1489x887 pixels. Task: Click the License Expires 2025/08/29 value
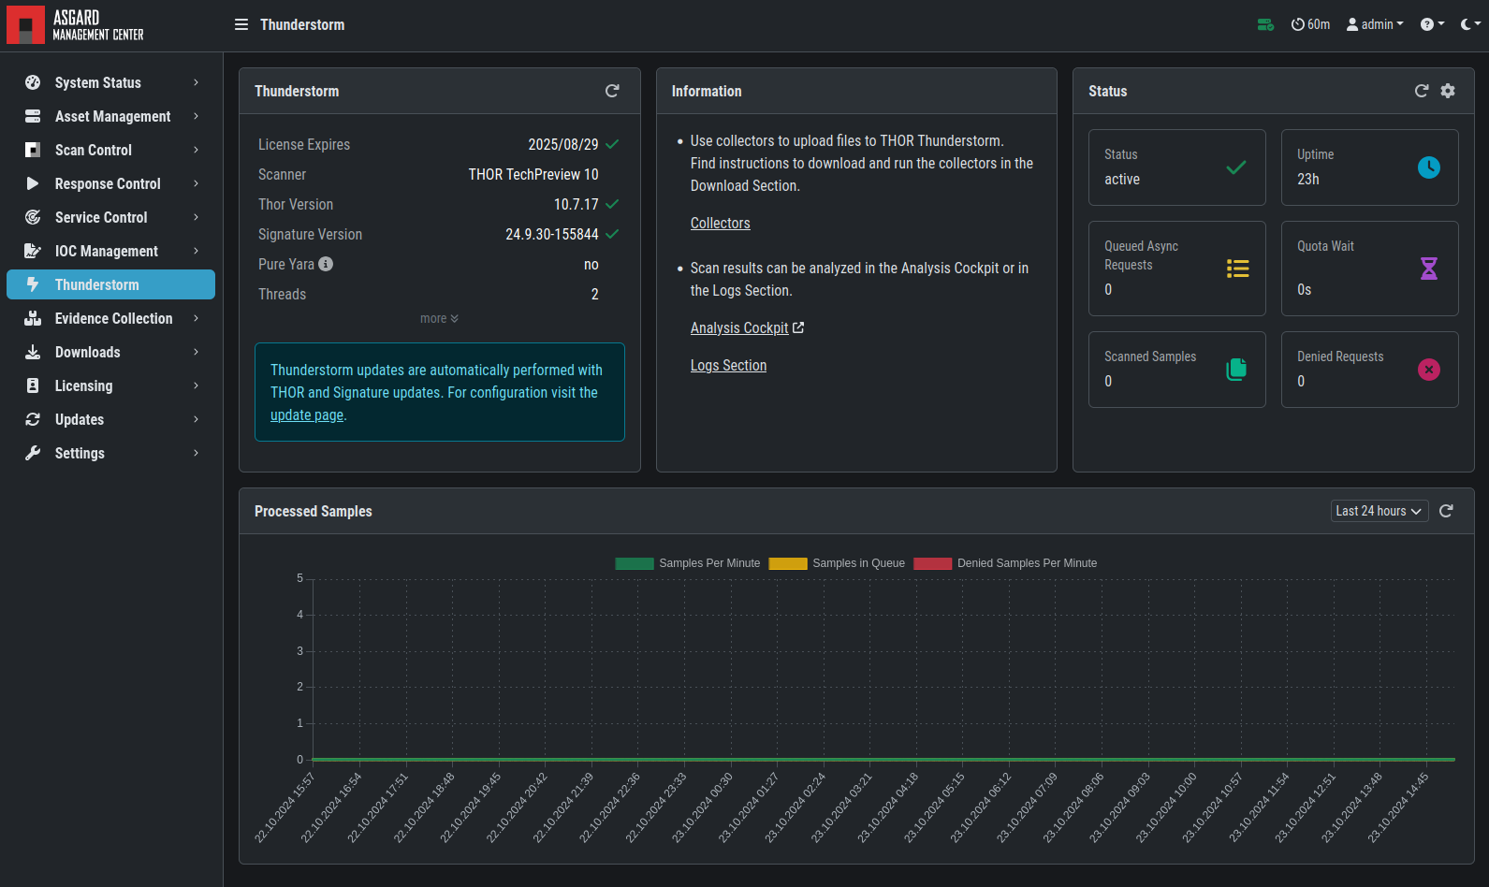[x=563, y=144]
